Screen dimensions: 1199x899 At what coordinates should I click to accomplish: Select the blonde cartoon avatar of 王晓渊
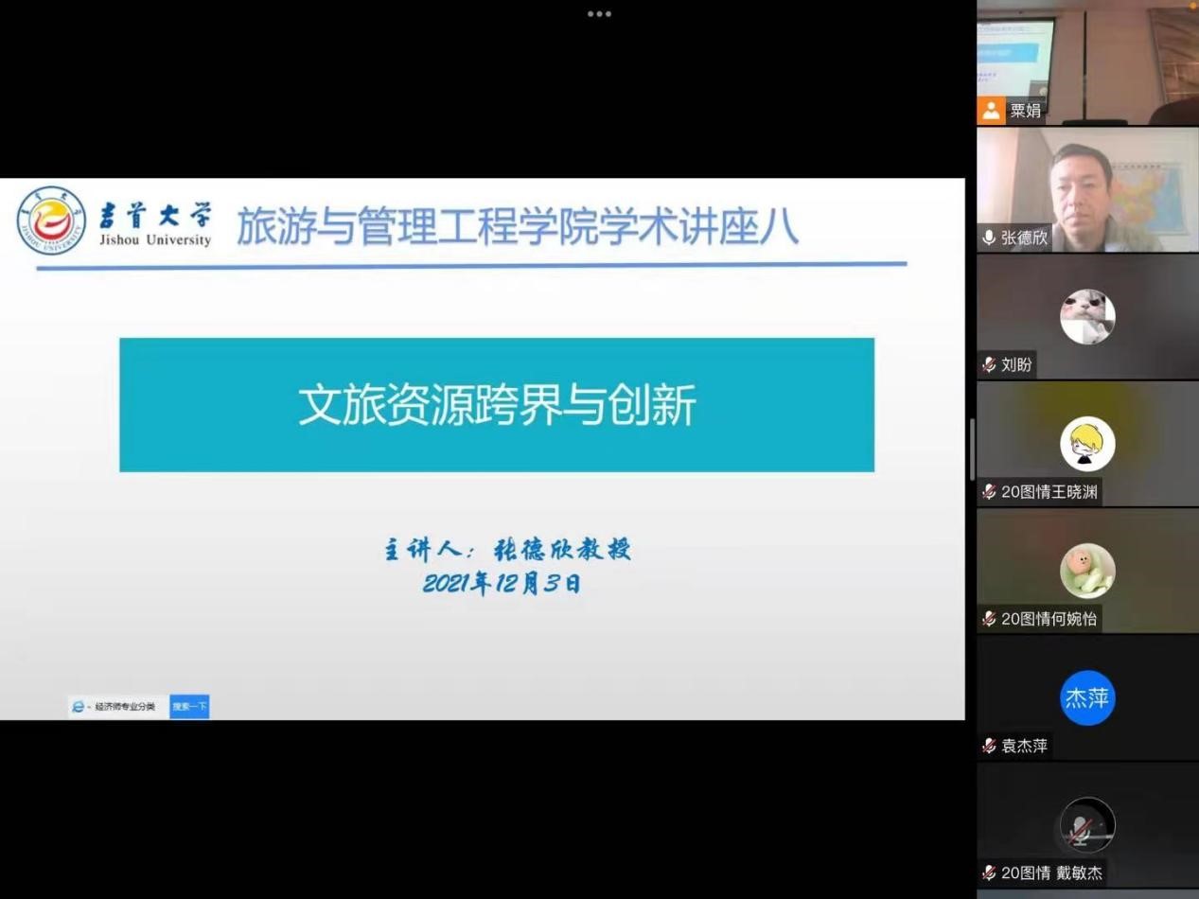point(1087,444)
